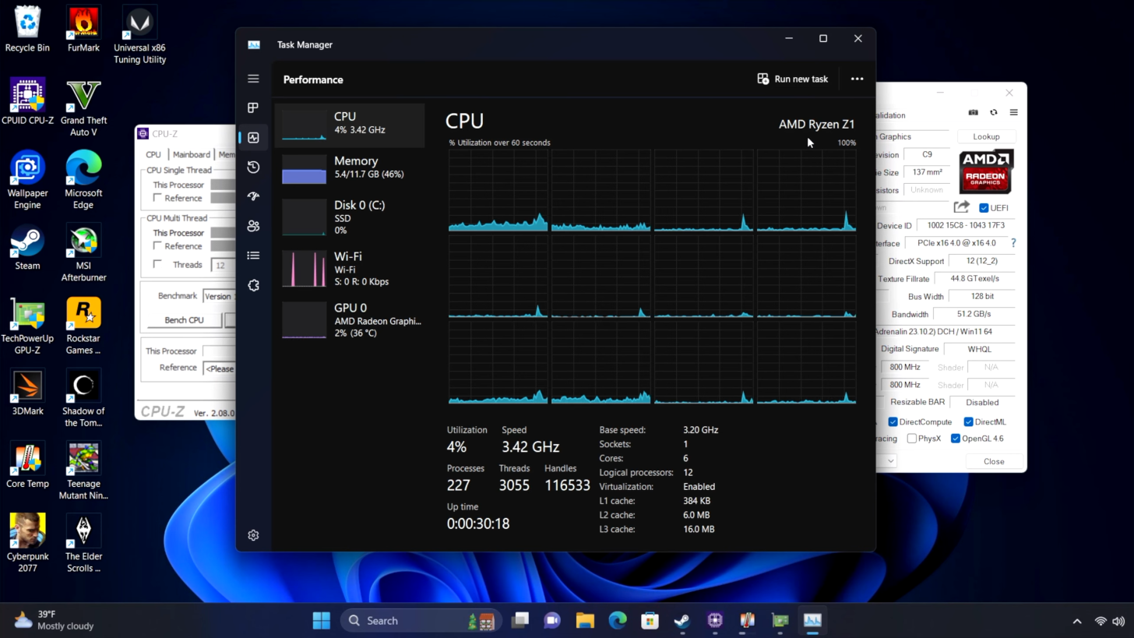
Task: Open Steam from the taskbar
Action: click(x=681, y=621)
